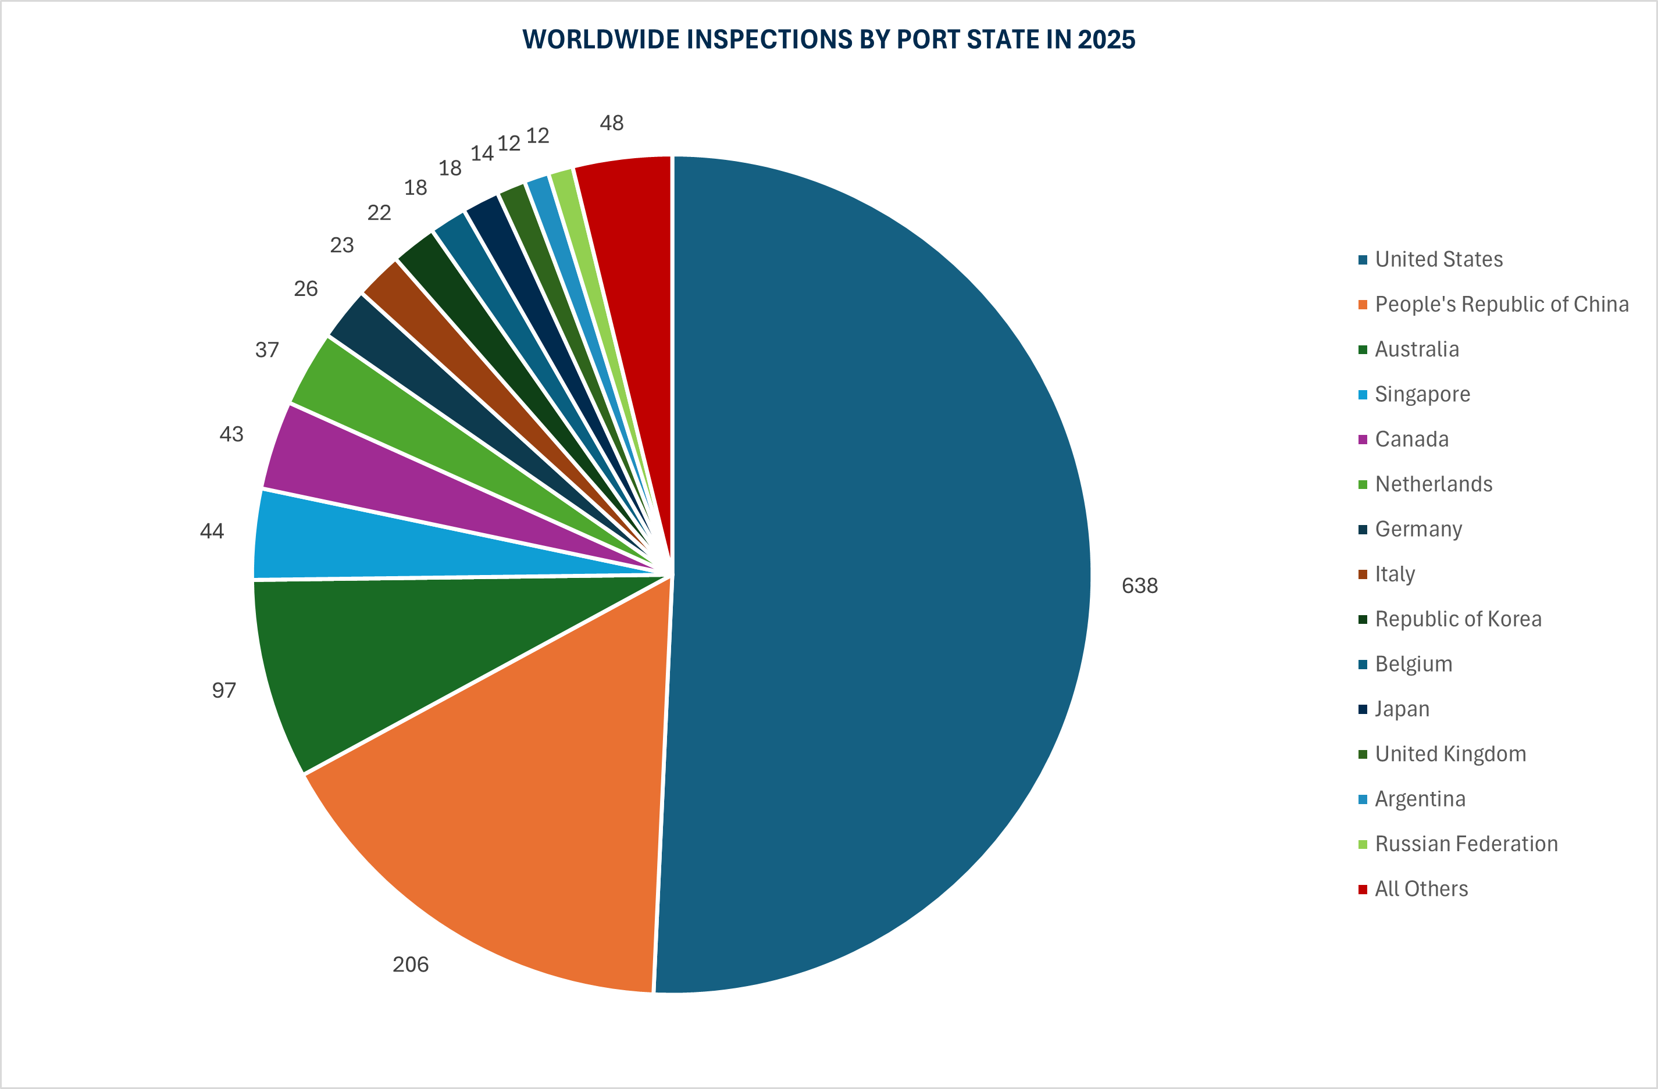Click the Germany legend label
The height and width of the screenshot is (1089, 1658).
pos(1418,529)
